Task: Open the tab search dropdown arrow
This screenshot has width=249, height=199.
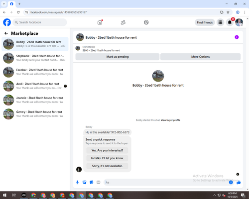Action: (4, 4)
